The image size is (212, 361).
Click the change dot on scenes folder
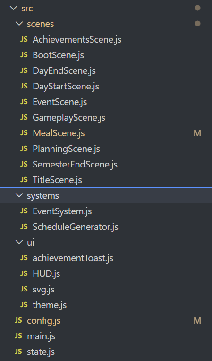[197, 24]
